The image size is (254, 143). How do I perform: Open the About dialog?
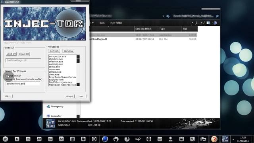[x=69, y=96]
